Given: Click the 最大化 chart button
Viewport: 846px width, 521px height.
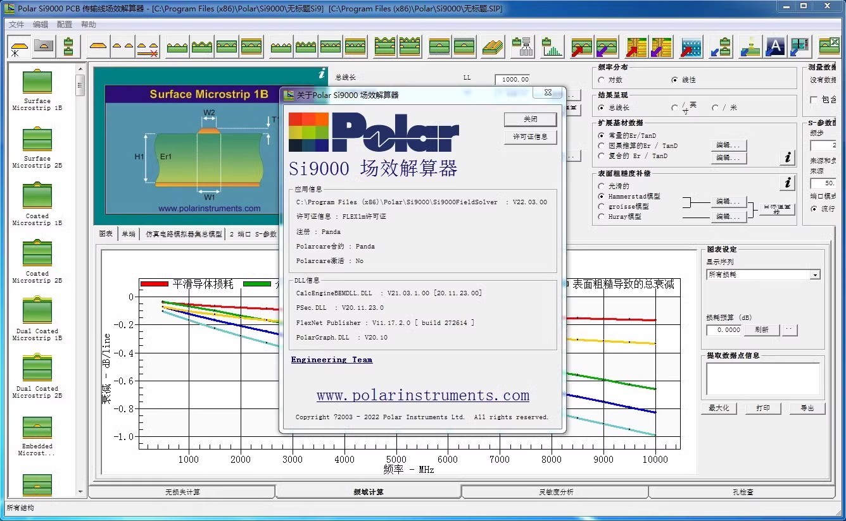Looking at the screenshot, I should click(x=719, y=408).
